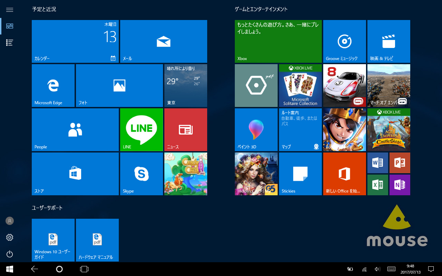The width and height of the screenshot is (442, 276).
Task: Open Task View from the taskbar
Action: 84,269
